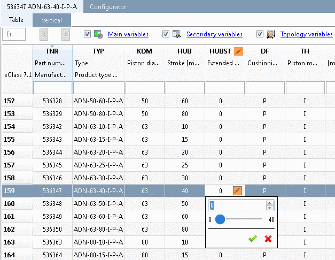Click the filter box under DF column
This screenshot has width=335, height=260.
pos(265,88)
